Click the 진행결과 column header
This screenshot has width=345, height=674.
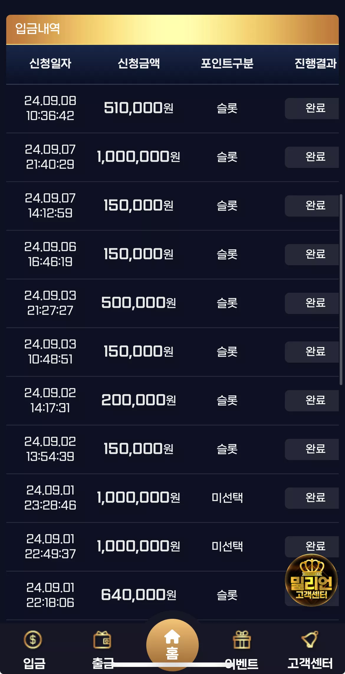[x=316, y=63]
